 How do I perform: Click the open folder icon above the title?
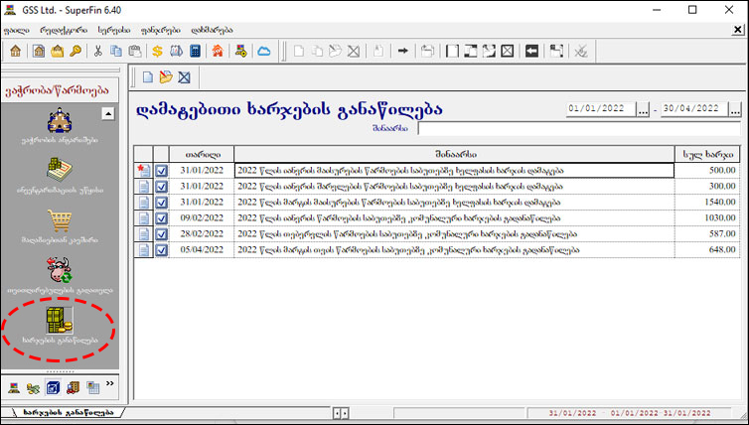point(166,76)
